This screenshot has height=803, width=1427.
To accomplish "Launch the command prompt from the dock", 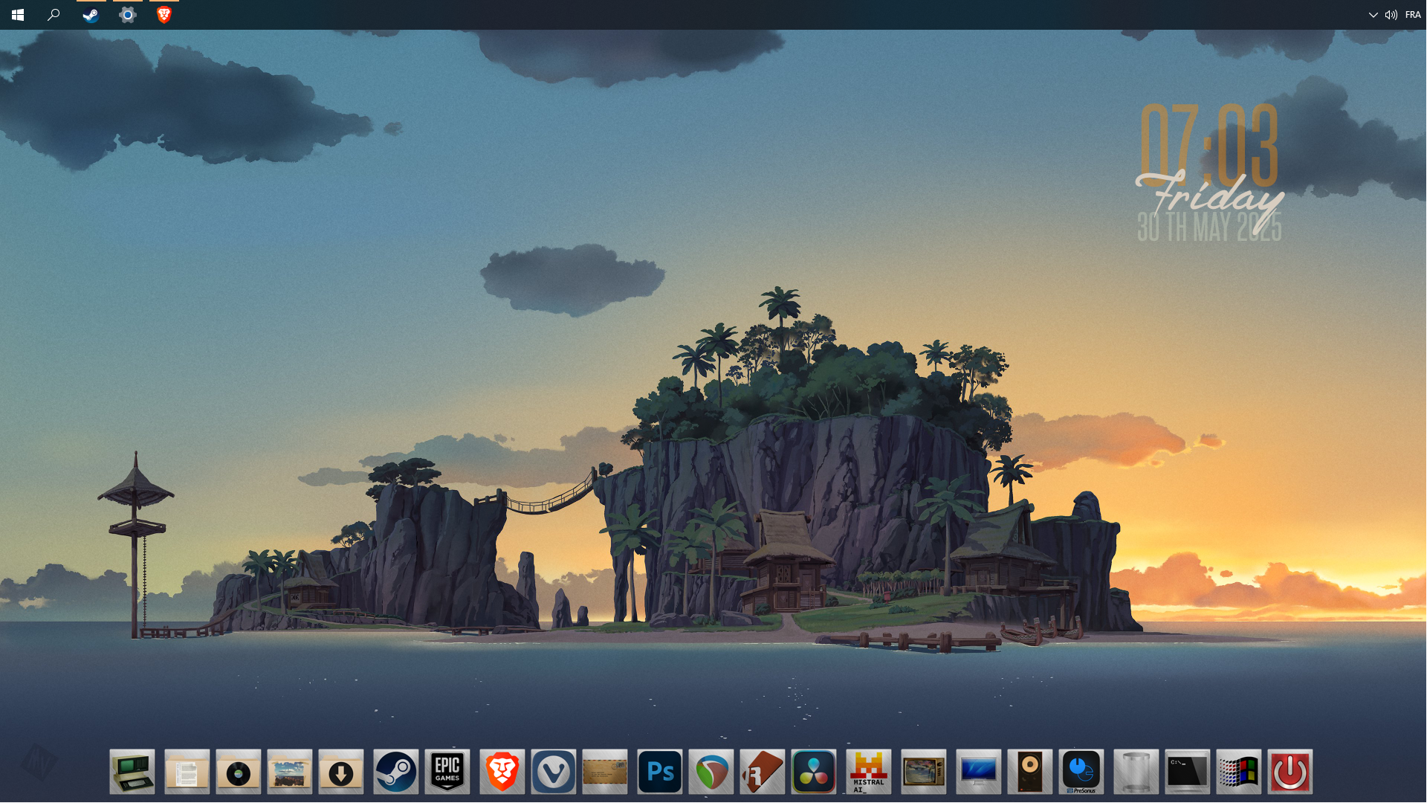I will pos(1188,772).
